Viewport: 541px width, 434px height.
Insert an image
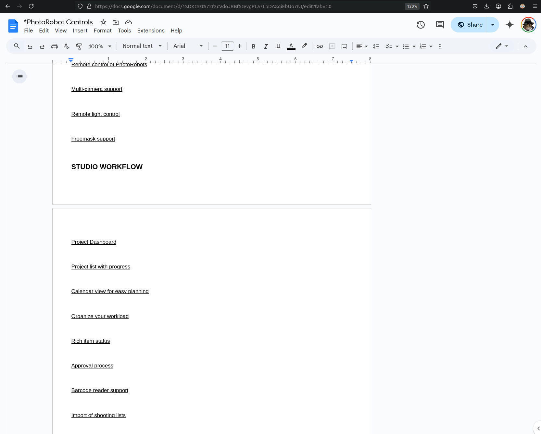(345, 46)
